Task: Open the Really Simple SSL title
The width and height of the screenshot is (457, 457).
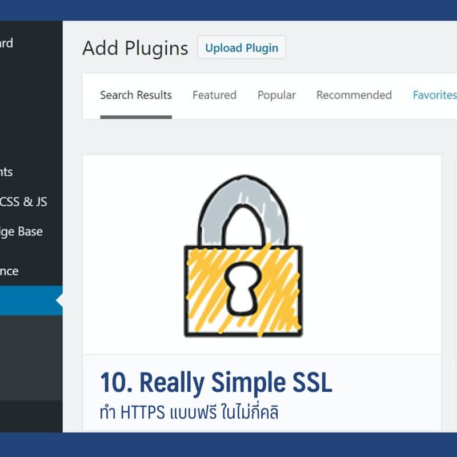Action: (216, 383)
